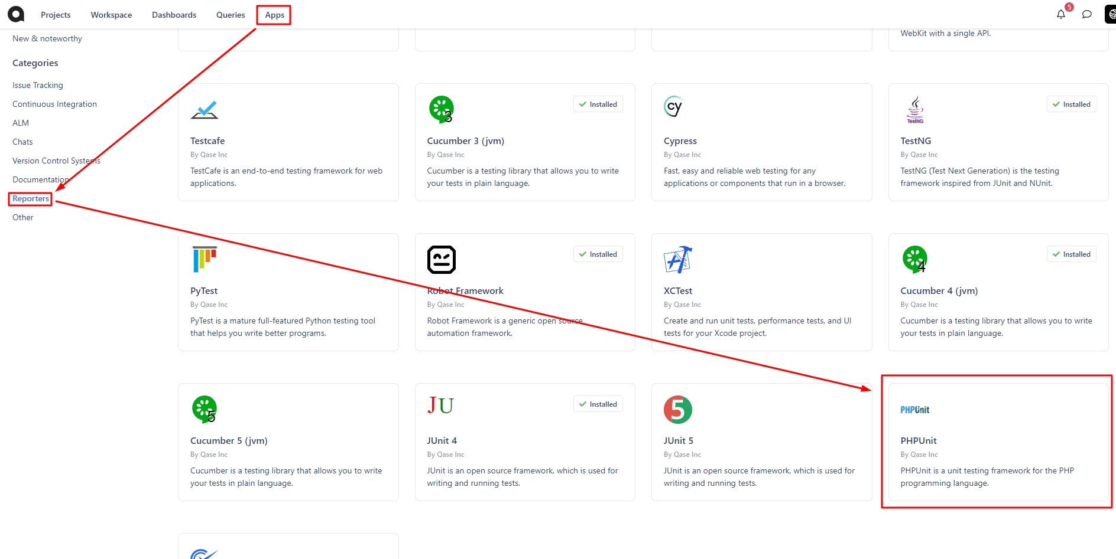Select the Reporters category
Screen dimensions: 1116x559
(31, 199)
